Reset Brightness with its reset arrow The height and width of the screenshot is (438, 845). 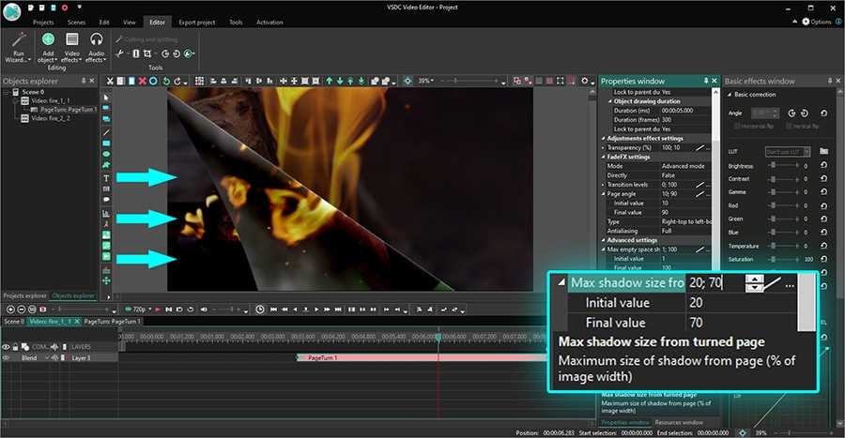click(x=823, y=166)
